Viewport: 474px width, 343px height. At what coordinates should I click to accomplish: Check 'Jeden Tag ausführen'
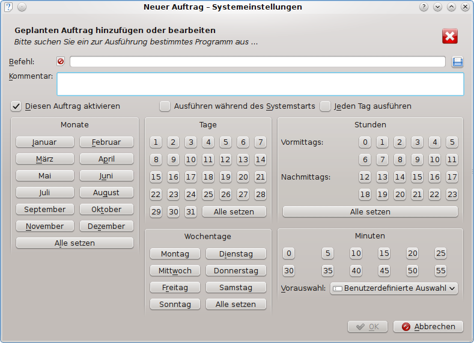325,106
